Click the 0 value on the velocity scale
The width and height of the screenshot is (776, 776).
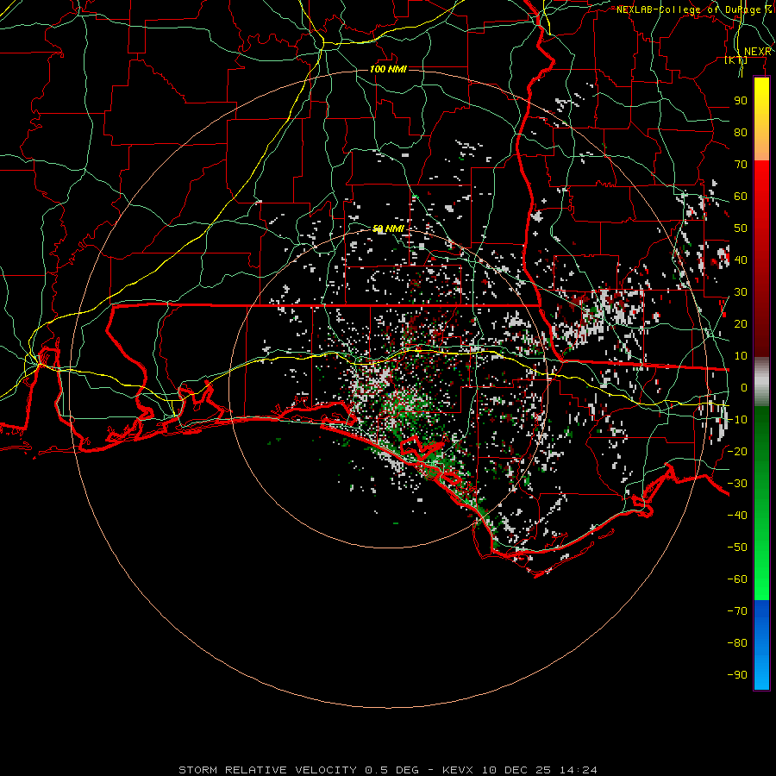tap(744, 388)
